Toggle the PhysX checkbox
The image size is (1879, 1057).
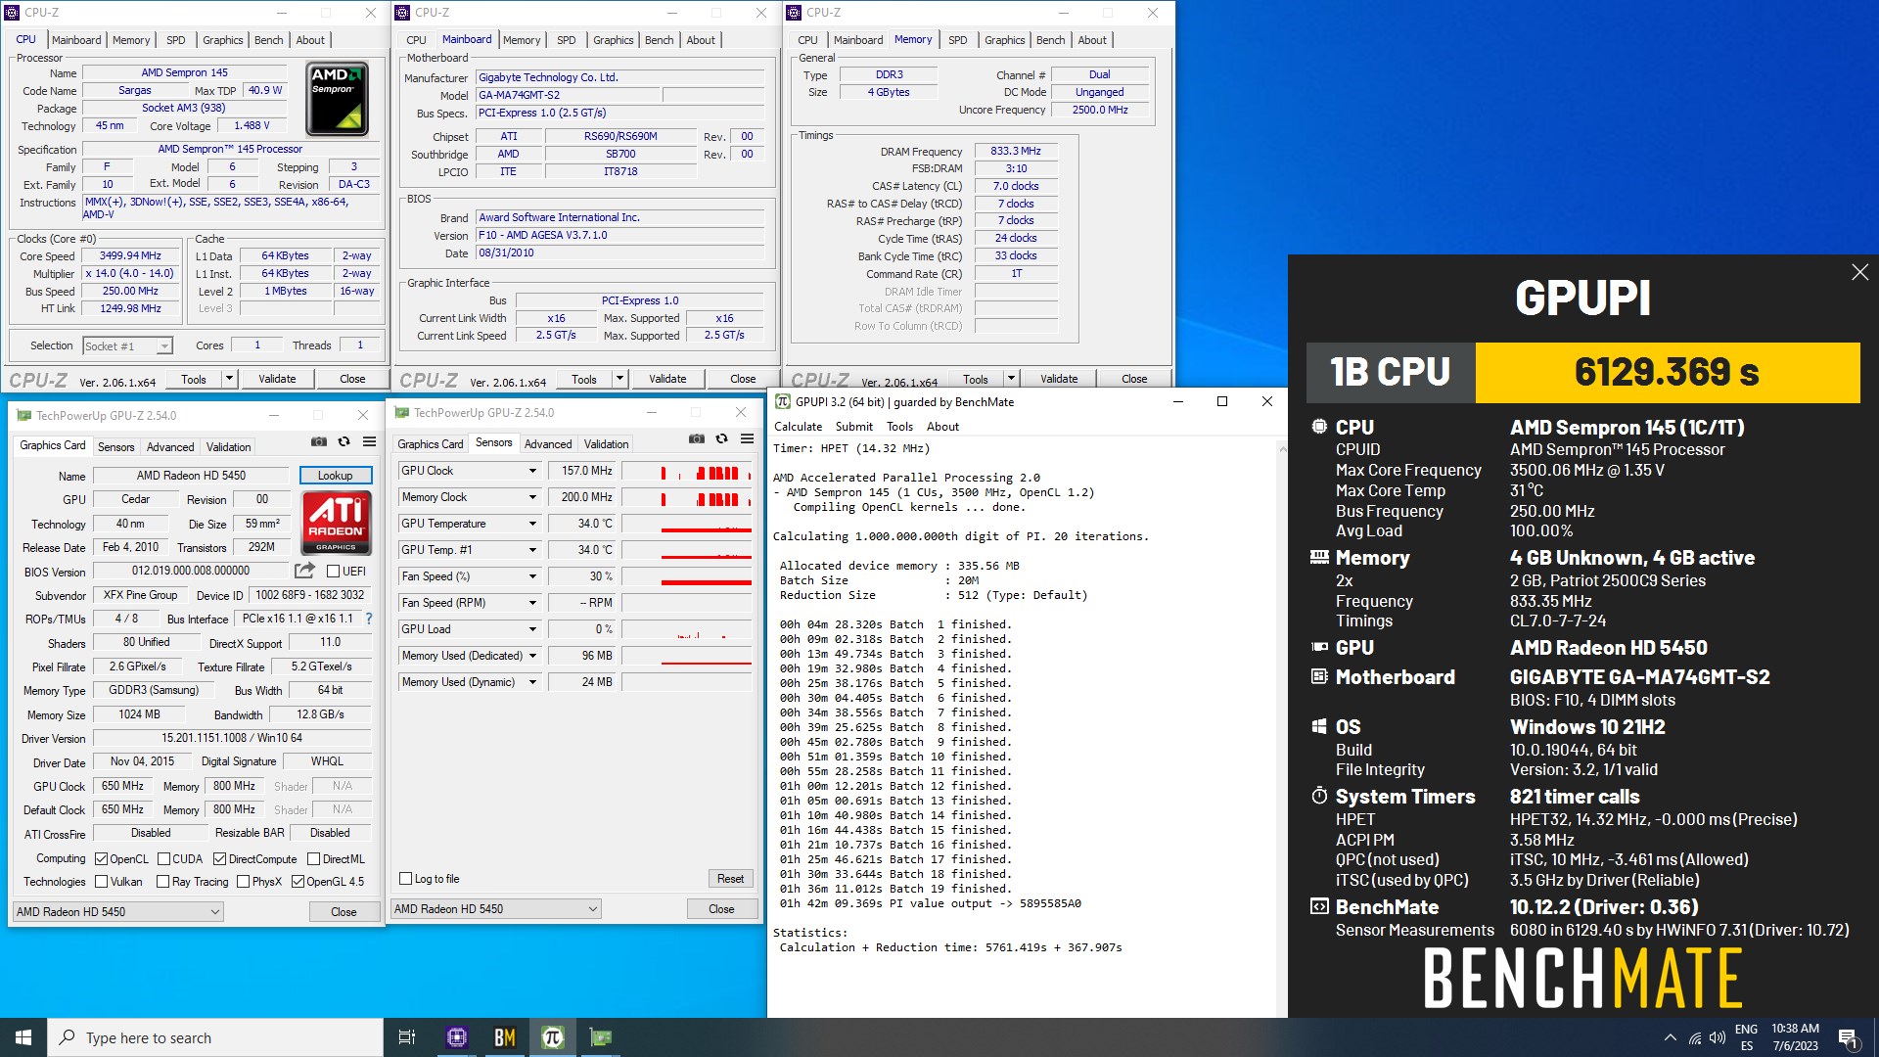tap(243, 882)
